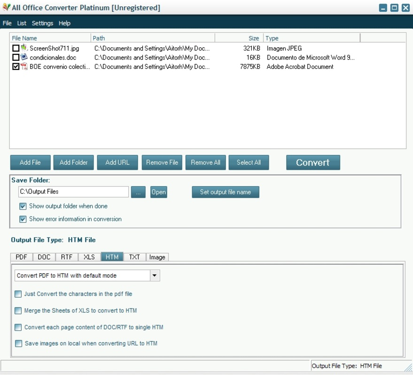
Task: Click the 7875KB size cell
Action: [x=250, y=67]
